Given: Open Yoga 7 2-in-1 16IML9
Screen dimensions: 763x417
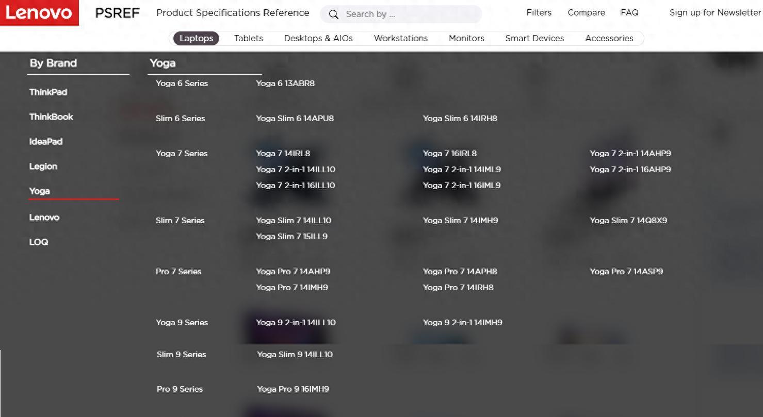Looking at the screenshot, I should 462,185.
